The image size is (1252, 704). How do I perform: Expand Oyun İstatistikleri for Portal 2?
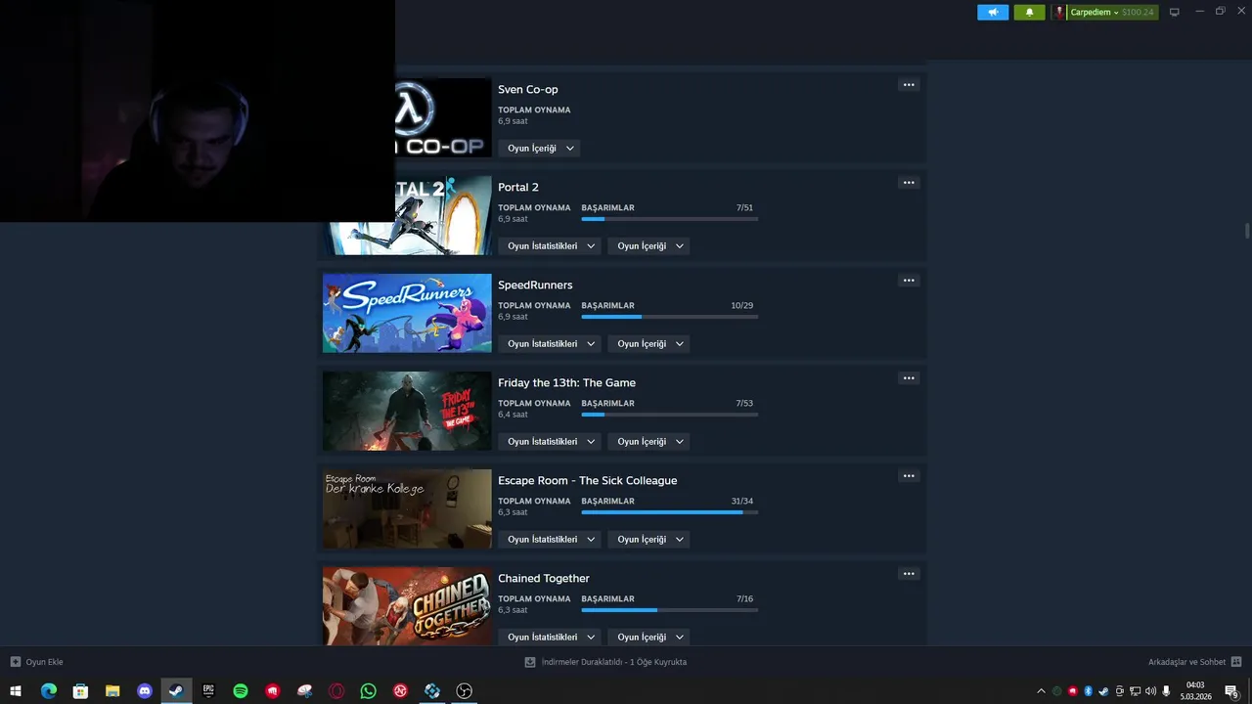550,246
